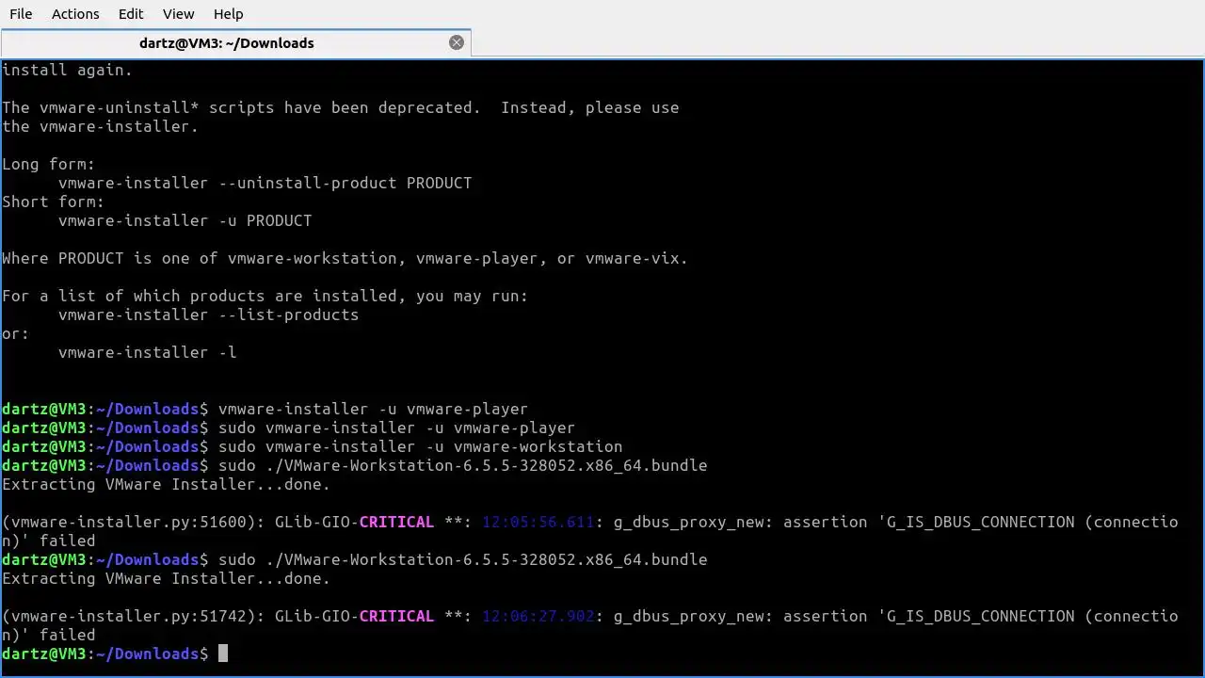Image resolution: width=1205 pixels, height=678 pixels.
Task: Click the first pink CRITICAL word
Action: click(396, 522)
